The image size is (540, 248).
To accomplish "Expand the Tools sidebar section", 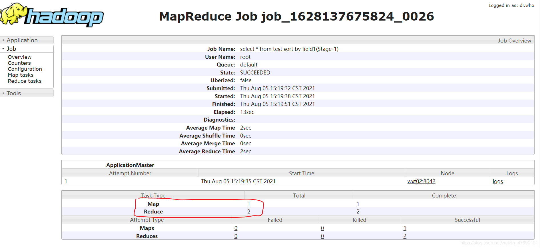I will [x=27, y=93].
